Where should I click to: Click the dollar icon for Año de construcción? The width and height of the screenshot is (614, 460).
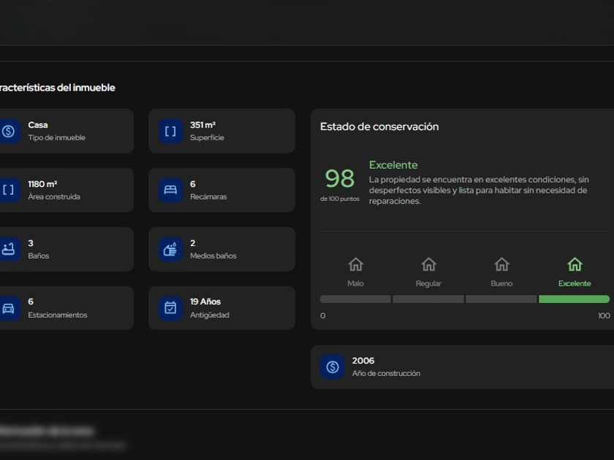click(x=332, y=367)
